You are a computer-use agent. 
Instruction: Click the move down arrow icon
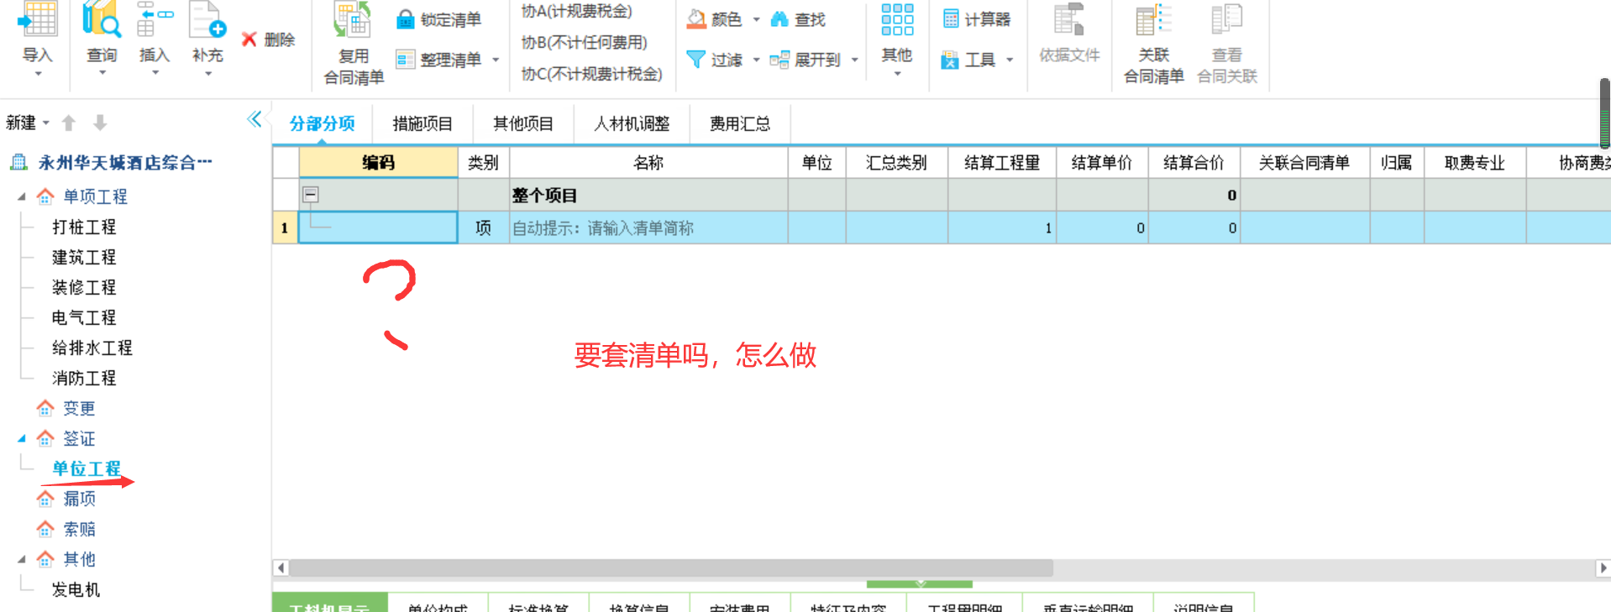pos(100,123)
